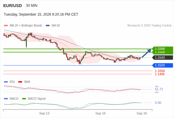Click the Sep 16 date axis label
Viewport: 174px width, 118px height.
(x=142, y=114)
